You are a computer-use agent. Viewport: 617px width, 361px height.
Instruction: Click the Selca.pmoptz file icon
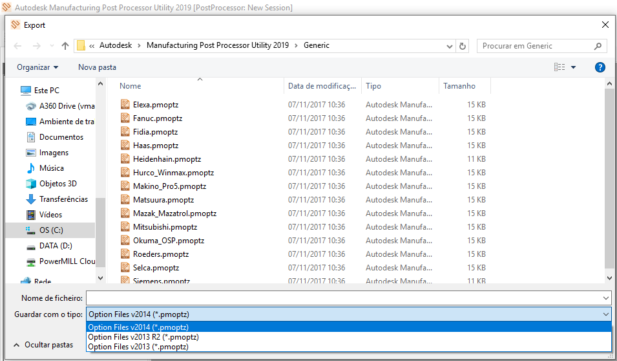click(125, 268)
